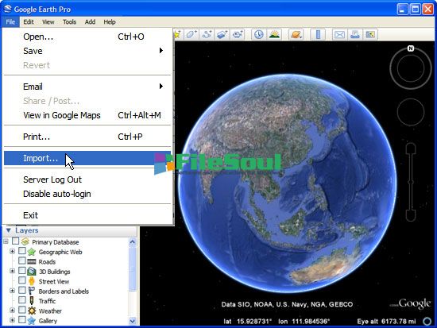Viewport: 437px width, 328px height.
Task: Choose Exit from the File menu
Action: click(87, 215)
